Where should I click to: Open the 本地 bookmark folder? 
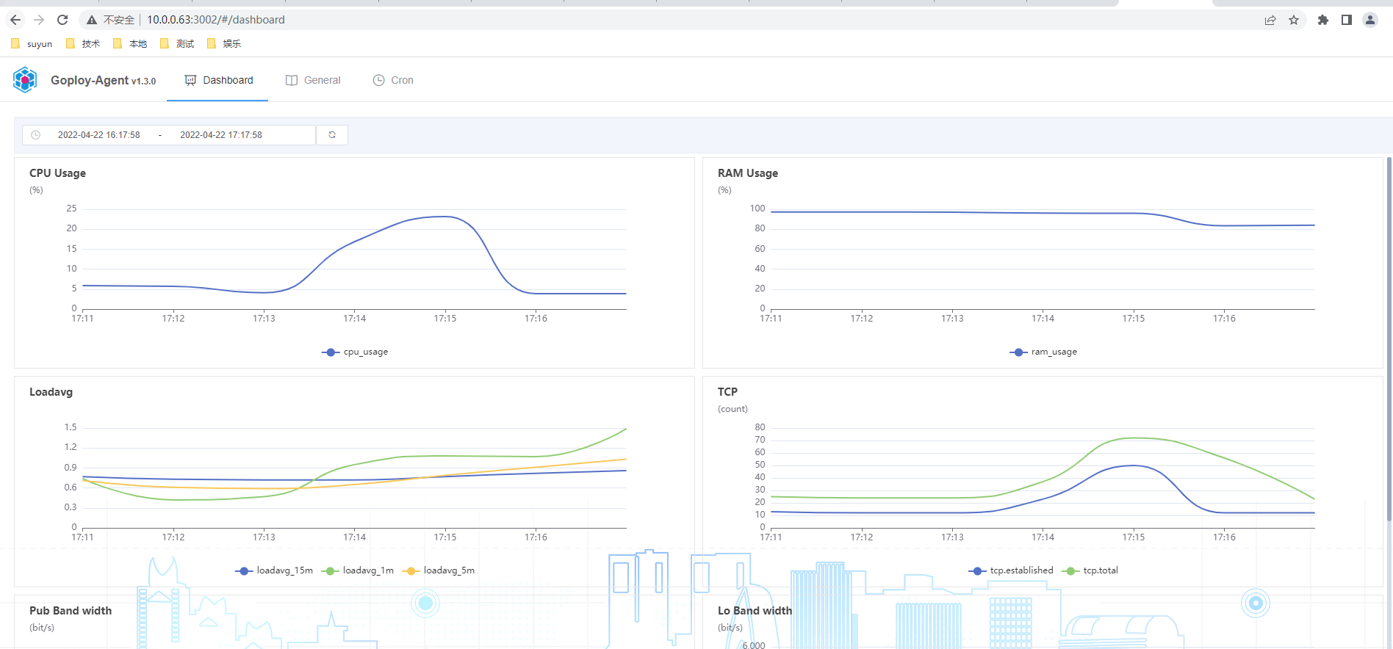point(130,44)
